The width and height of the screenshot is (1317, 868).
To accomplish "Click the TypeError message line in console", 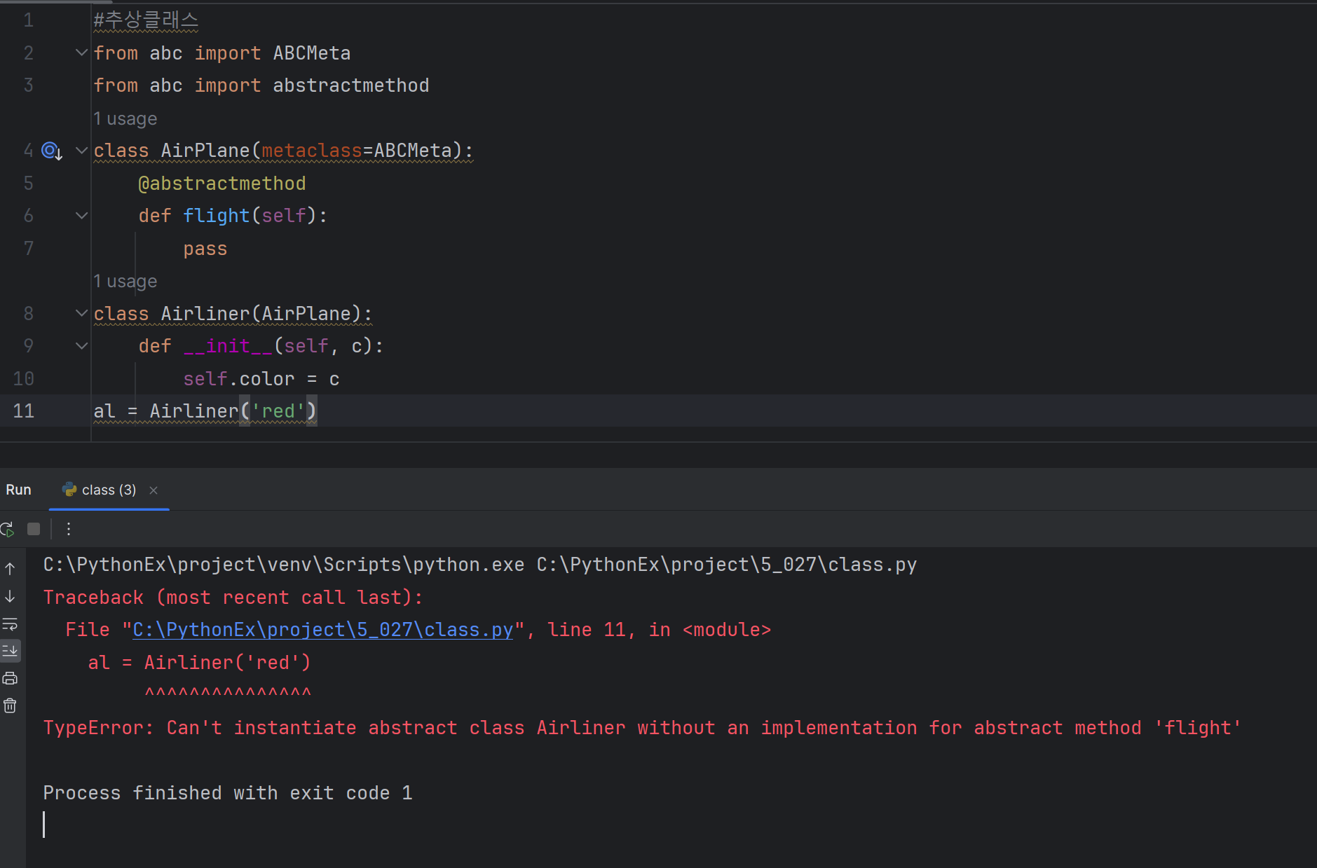I will pyautogui.click(x=642, y=728).
